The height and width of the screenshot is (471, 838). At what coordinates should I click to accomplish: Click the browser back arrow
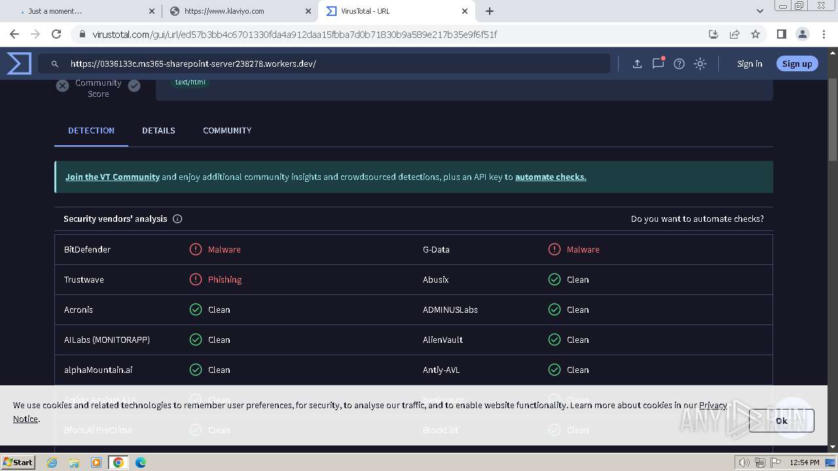[14, 34]
